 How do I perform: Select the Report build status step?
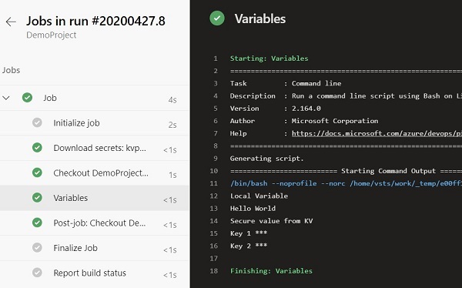point(94,273)
